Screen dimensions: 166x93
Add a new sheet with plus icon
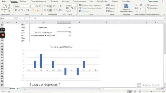click(25, 89)
